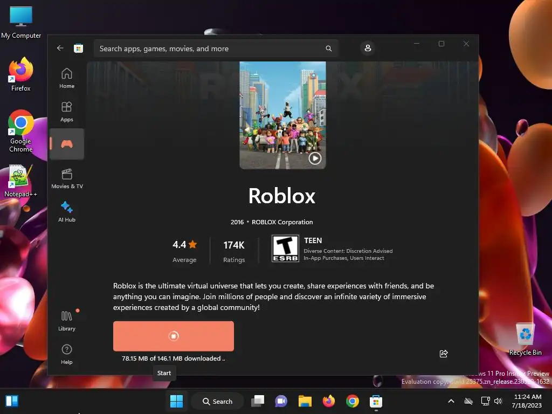Select the Google Chrome desktop shortcut

click(21, 132)
